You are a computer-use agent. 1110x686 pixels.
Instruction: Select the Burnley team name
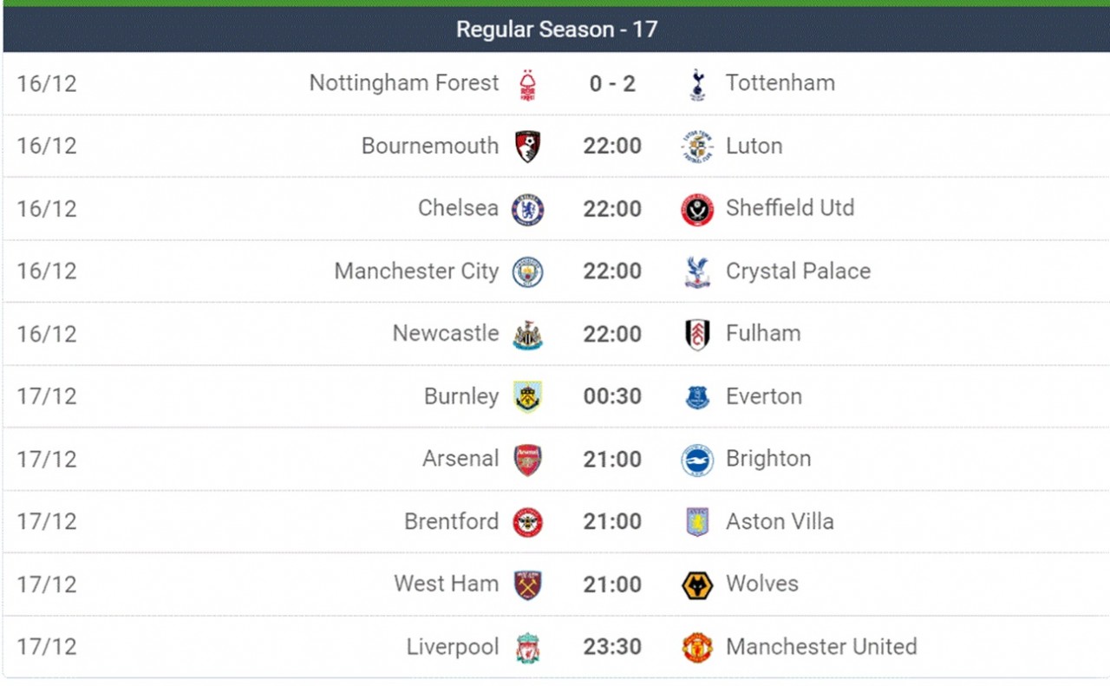[x=460, y=396]
